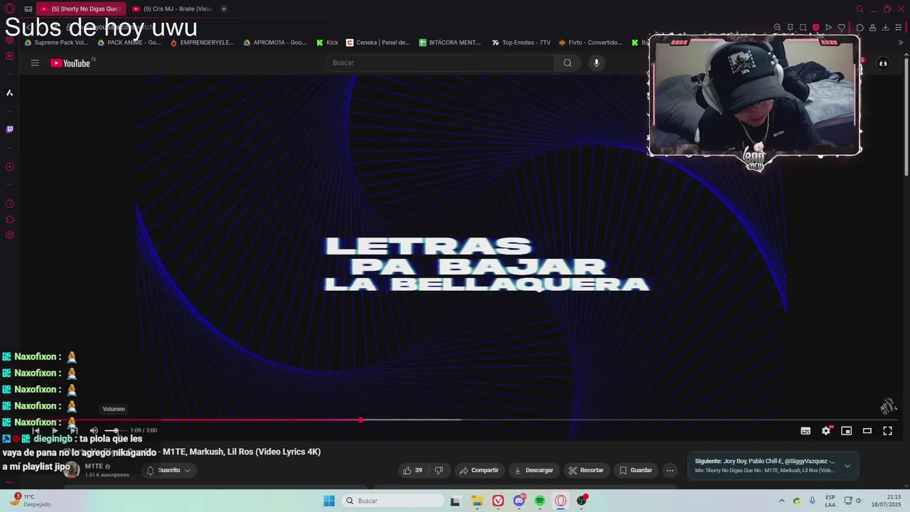Show hidden system tray icons
Screen dimensions: 910x512
782,501
